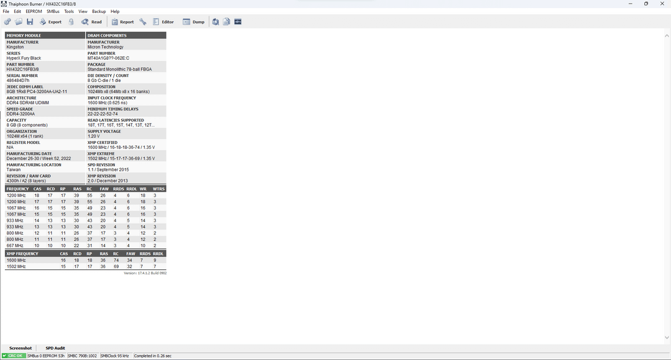The image size is (671, 360).
Task: Click the 1600 MHz (0.625 ns) clock value
Action: [107, 102]
